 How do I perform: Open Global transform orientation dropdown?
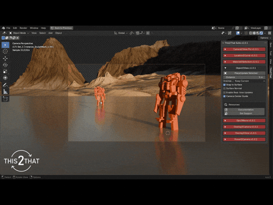121,33
